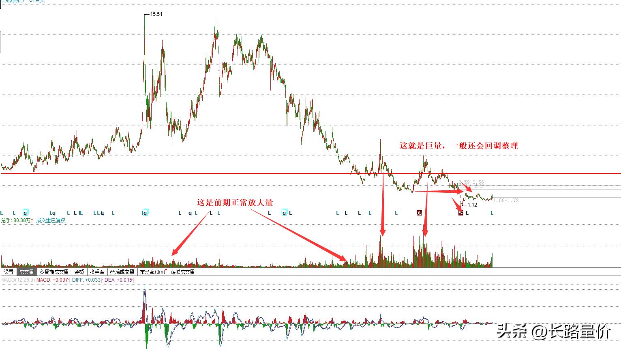Select the 成交量 indicator tab
Screen dimensions: 621x349
tap(27, 272)
